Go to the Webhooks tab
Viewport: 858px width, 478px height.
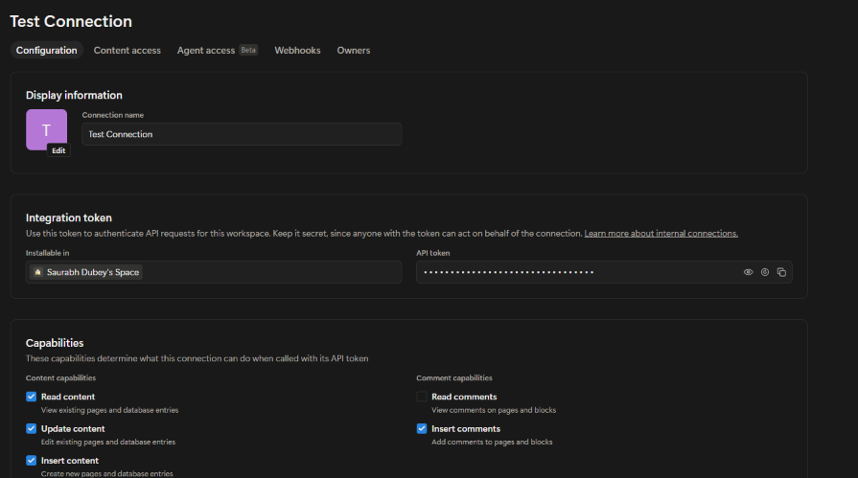(x=298, y=51)
